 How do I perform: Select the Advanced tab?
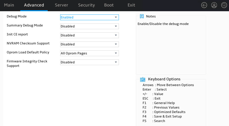[34, 5]
